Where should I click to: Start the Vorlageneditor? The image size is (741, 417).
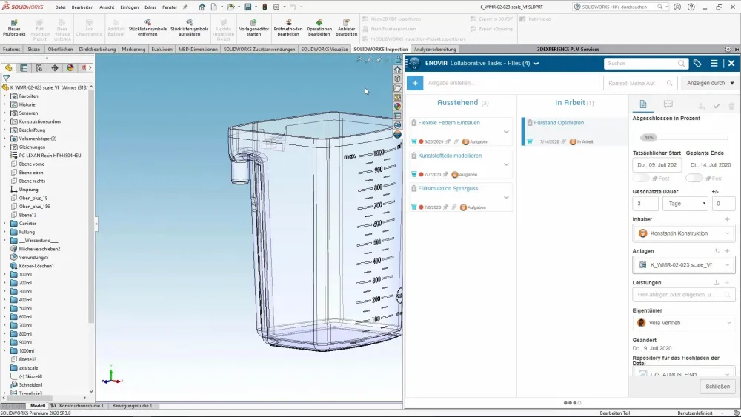[x=253, y=28]
